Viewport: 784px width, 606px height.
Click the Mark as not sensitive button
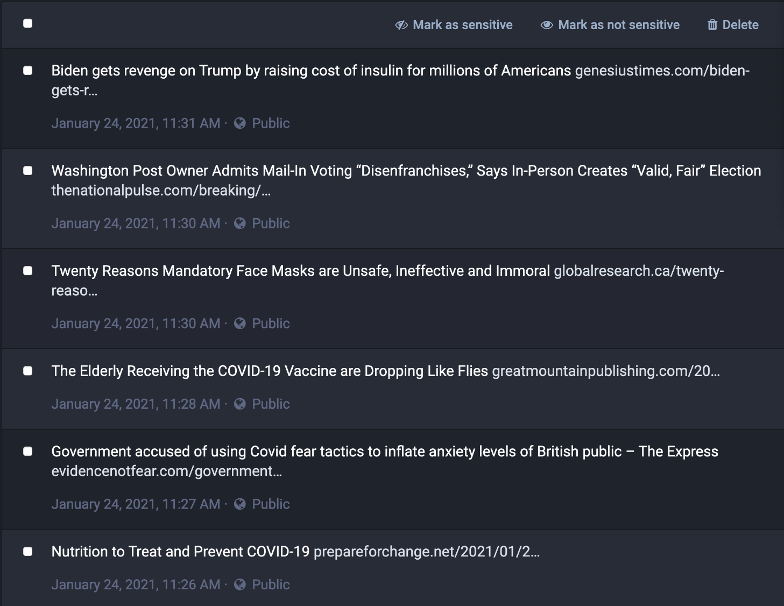[x=610, y=25]
